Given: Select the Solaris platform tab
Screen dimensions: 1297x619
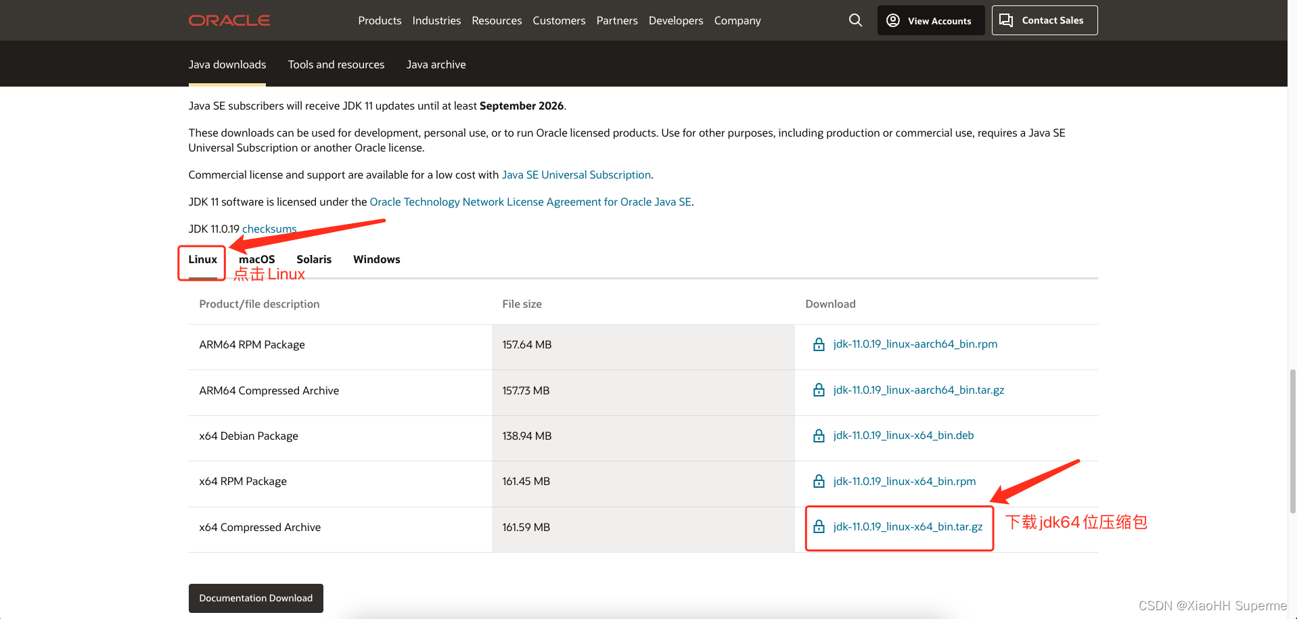Looking at the screenshot, I should (x=314, y=260).
